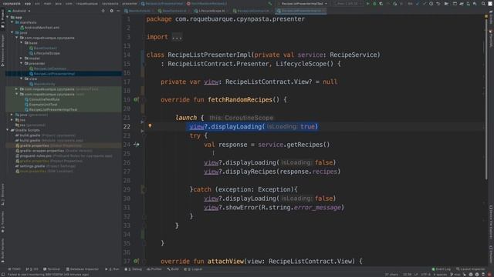This screenshot has height=277, width=494.
Task: Open the Build tool window
Action: [173, 269]
